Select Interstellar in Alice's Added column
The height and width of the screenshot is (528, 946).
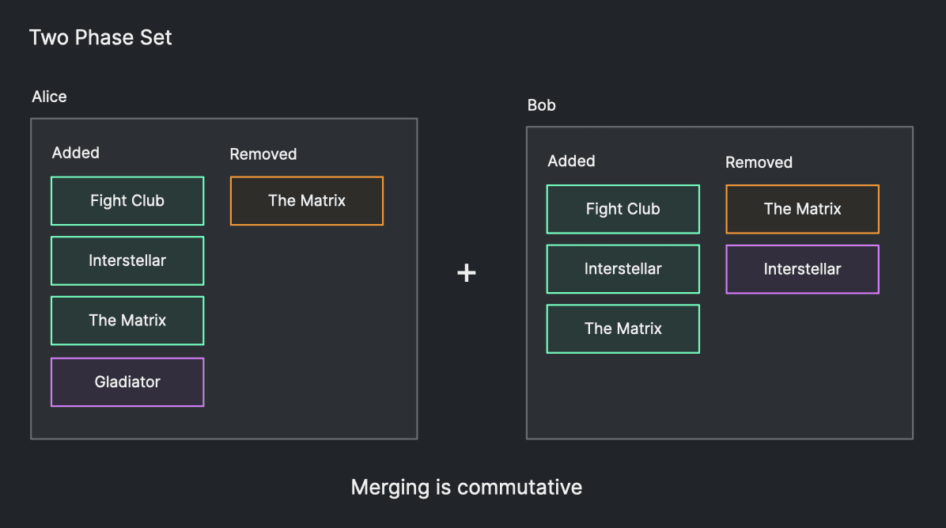(127, 260)
